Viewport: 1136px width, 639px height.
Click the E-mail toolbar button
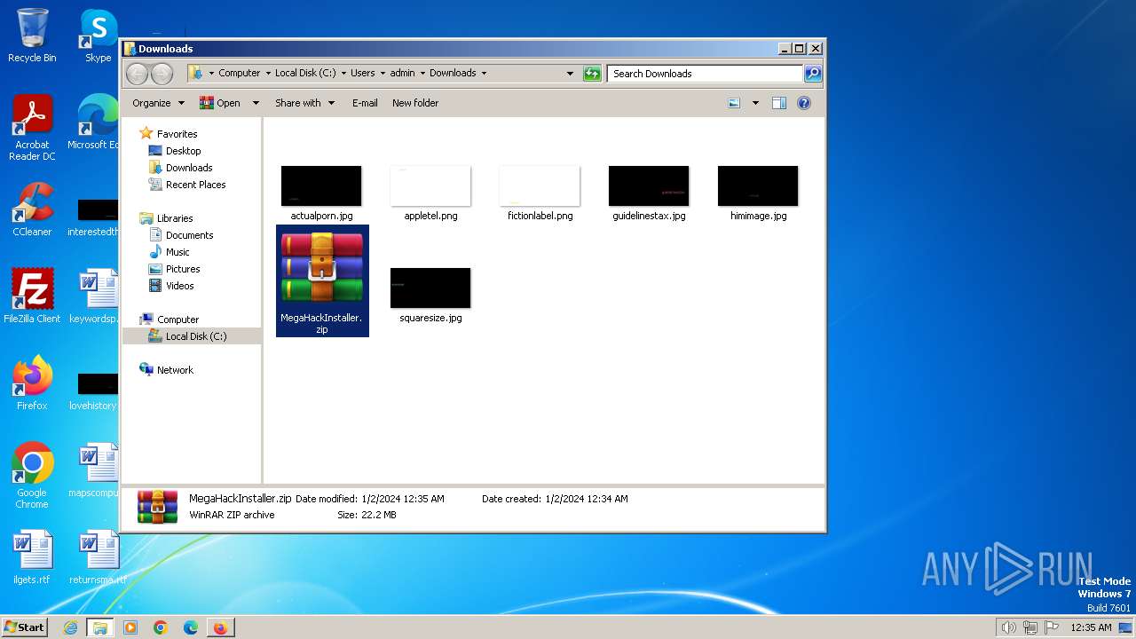coord(365,103)
